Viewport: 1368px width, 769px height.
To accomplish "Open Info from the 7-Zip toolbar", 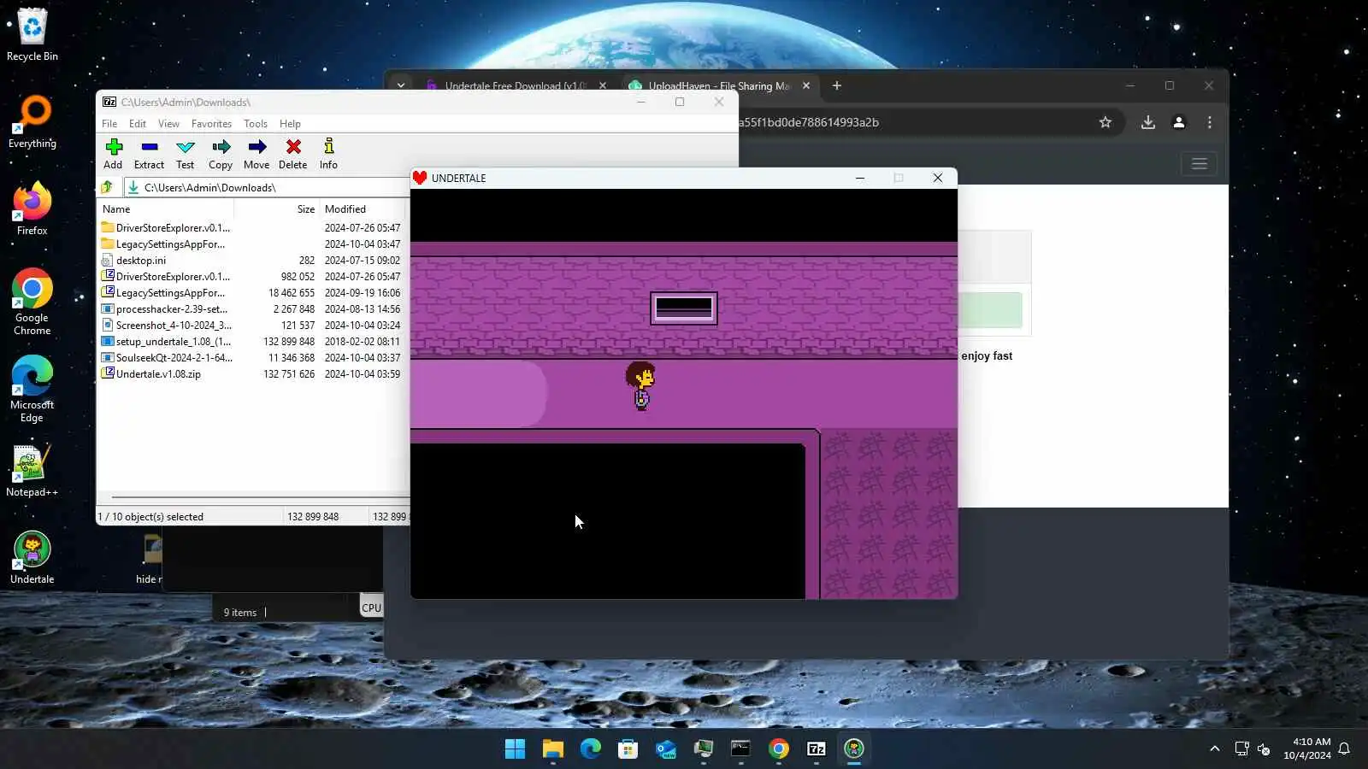I will click(x=328, y=154).
